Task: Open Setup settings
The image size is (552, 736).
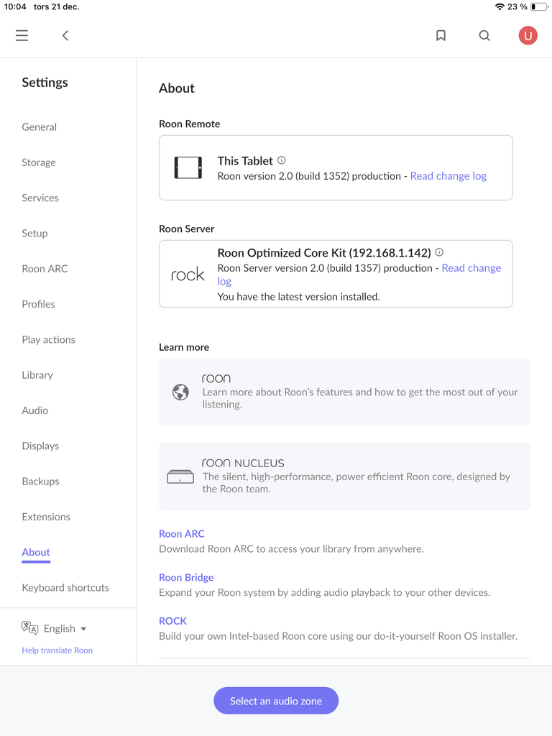Action: (34, 234)
